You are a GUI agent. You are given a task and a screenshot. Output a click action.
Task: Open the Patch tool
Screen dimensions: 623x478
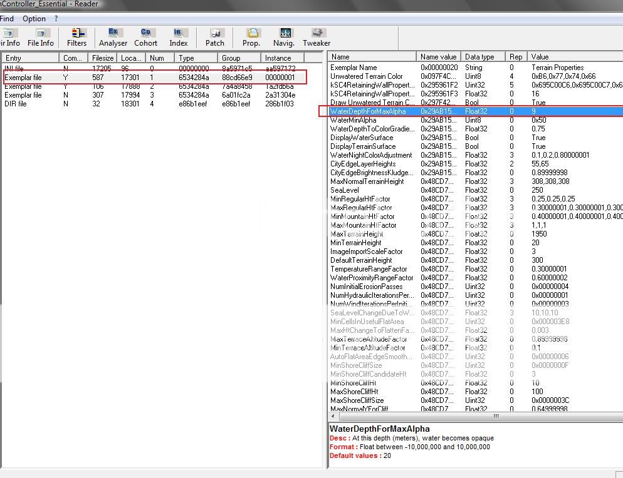point(215,37)
